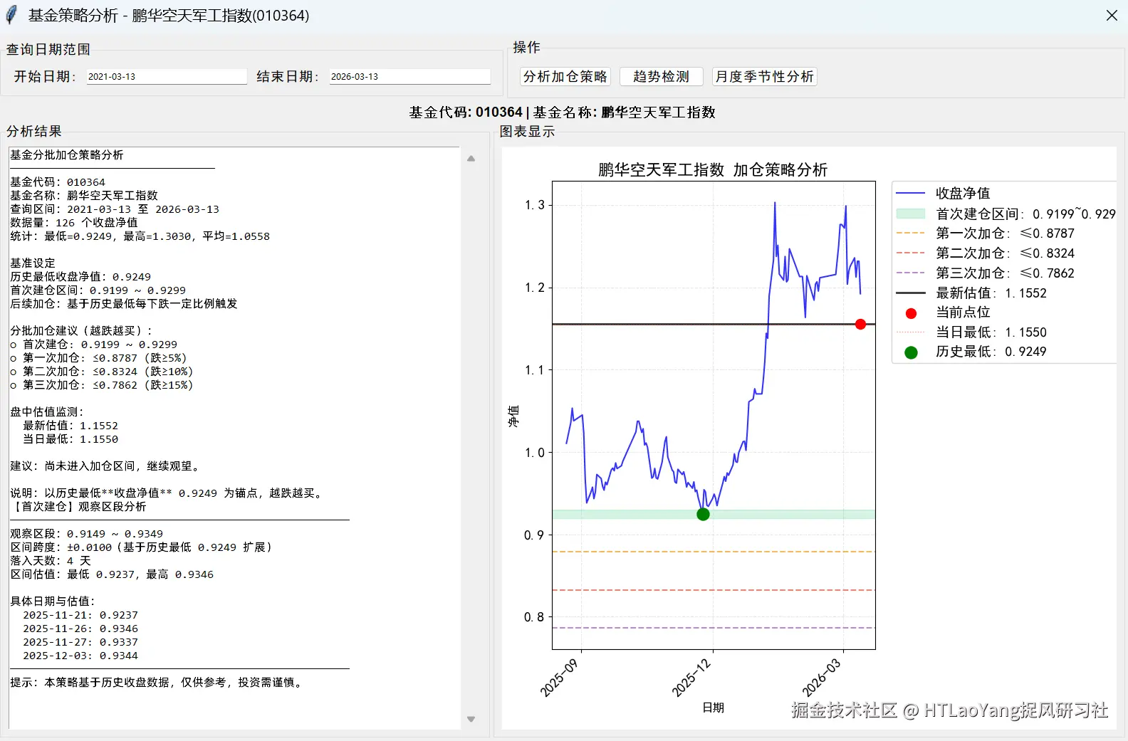The width and height of the screenshot is (1128, 741).
Task: Click the 结束日期 input field
Action: pos(410,76)
